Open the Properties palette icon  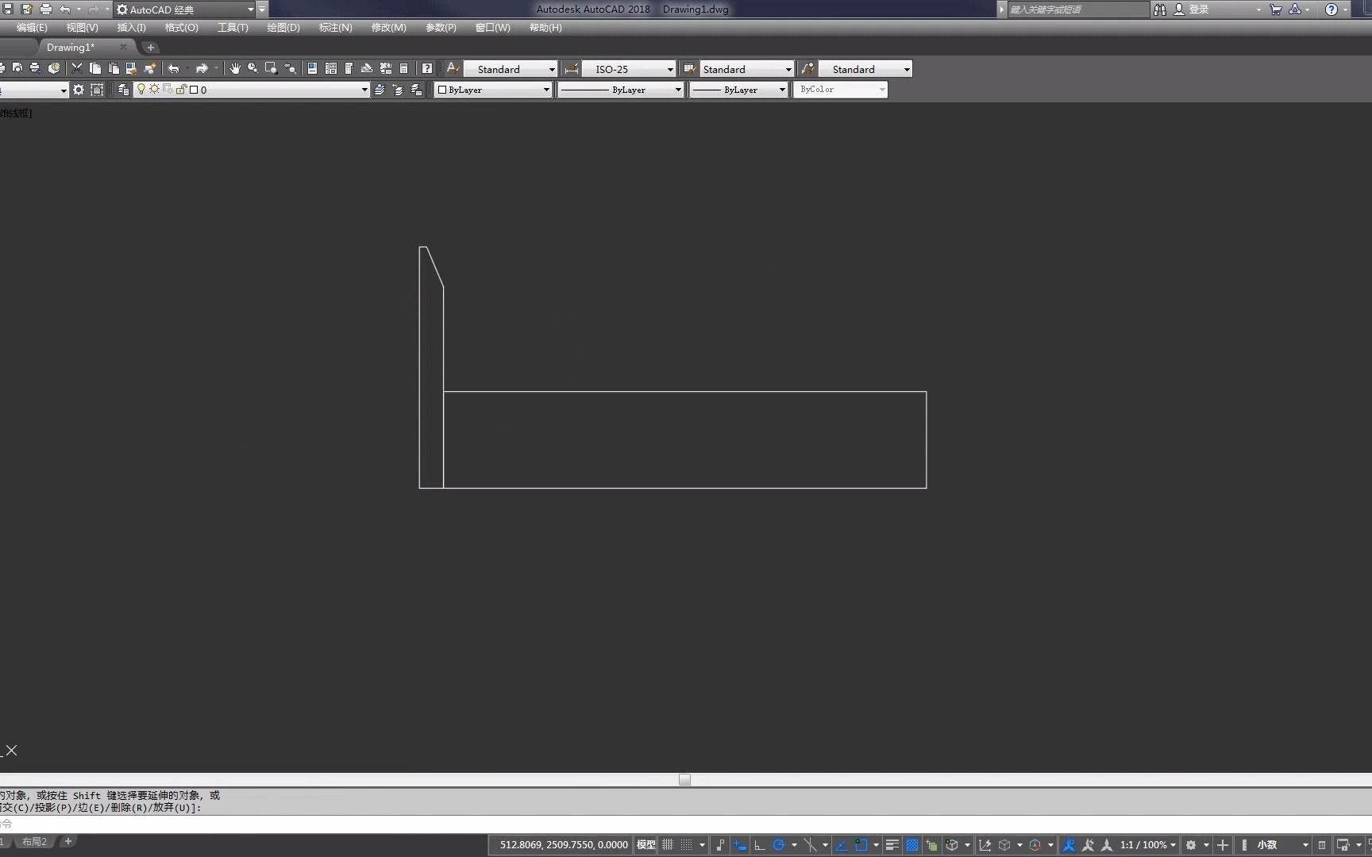pos(313,69)
